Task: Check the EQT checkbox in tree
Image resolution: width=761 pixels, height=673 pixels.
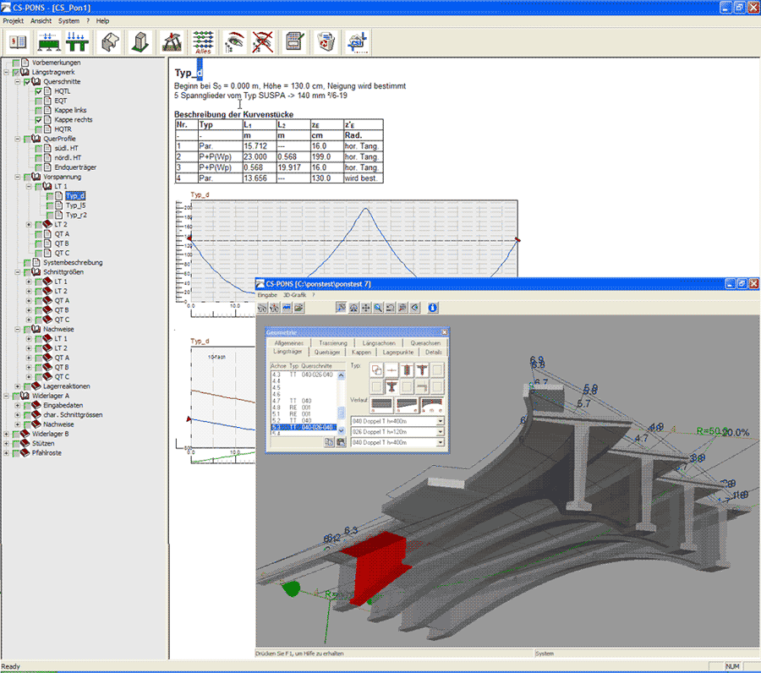Action: (39, 101)
